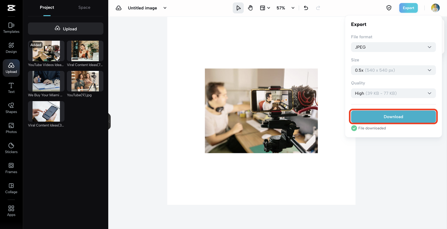Screen dimensions: 447x229
Task: Click the CapCut logo icon
Action: click(x=11, y=8)
